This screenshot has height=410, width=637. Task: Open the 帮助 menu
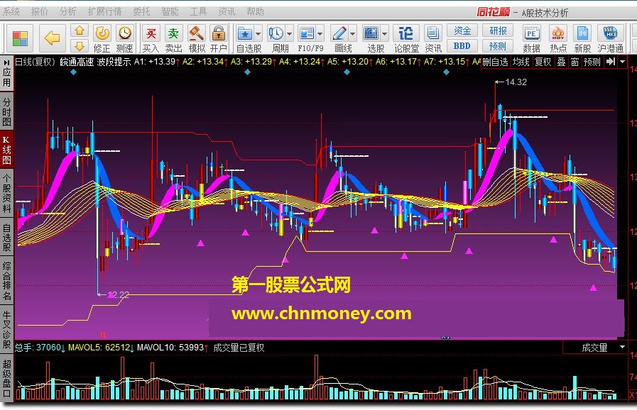pyautogui.click(x=255, y=12)
